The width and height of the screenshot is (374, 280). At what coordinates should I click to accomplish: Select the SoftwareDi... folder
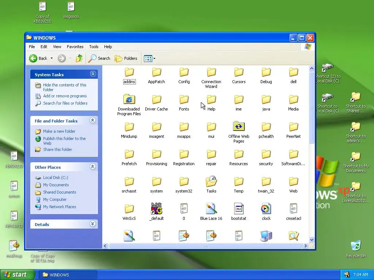click(x=293, y=154)
